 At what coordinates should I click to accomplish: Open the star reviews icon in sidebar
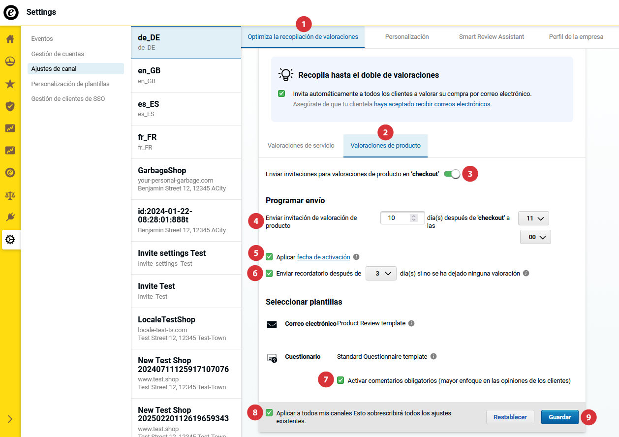pos(10,84)
